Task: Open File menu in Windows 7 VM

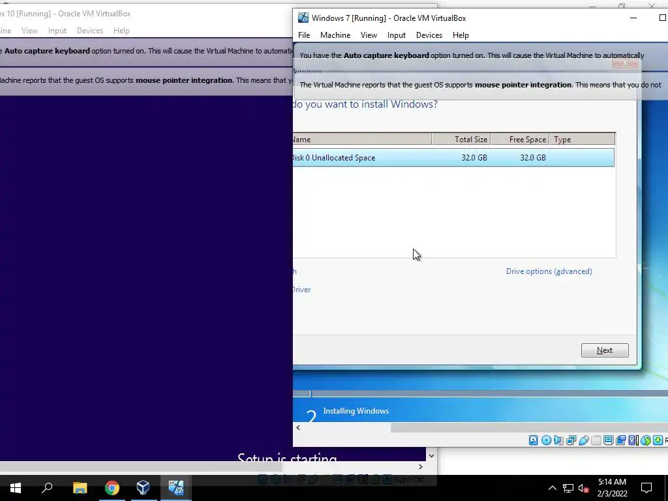Action: coord(304,35)
